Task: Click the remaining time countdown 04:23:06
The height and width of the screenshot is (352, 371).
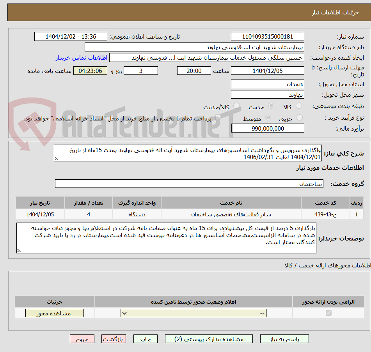Action: click(x=90, y=71)
